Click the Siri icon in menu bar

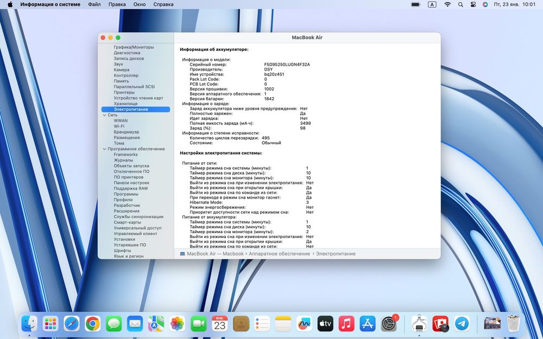click(485, 4)
